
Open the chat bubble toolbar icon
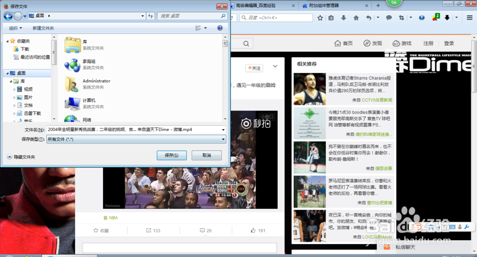coord(389,18)
